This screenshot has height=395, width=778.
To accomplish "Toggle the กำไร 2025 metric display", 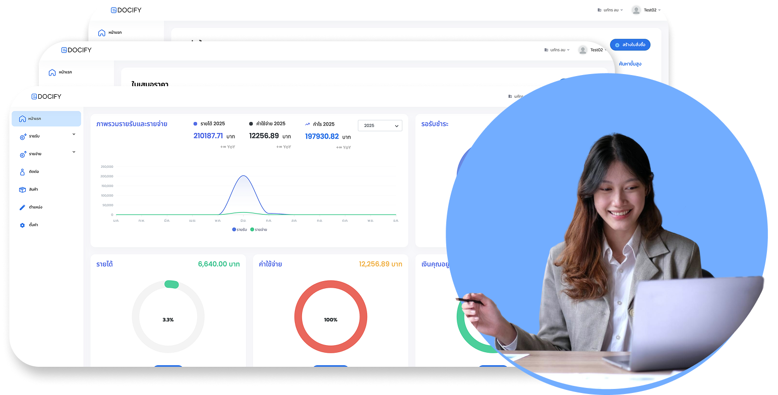I will tap(321, 124).
